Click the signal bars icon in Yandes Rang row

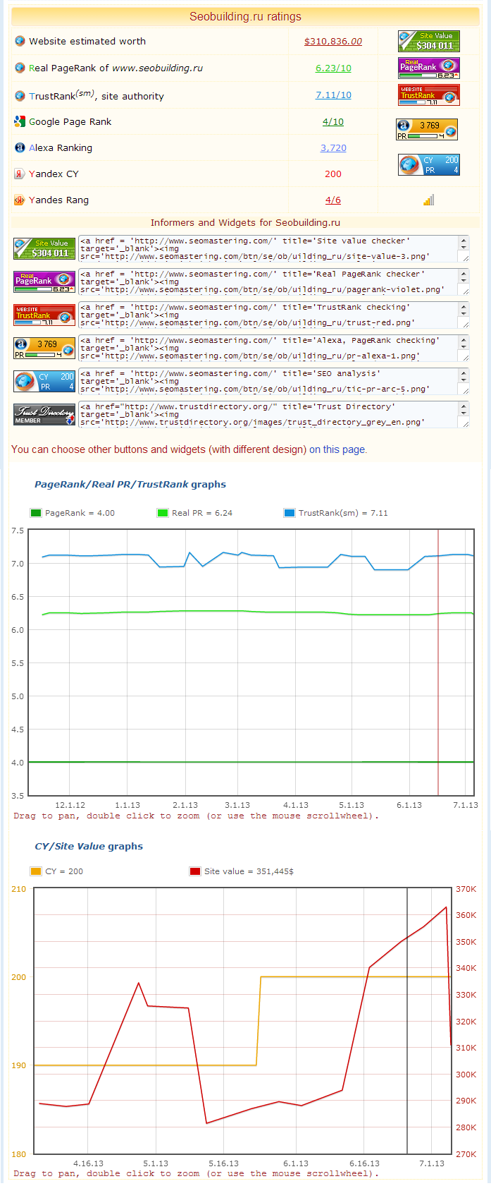(428, 200)
